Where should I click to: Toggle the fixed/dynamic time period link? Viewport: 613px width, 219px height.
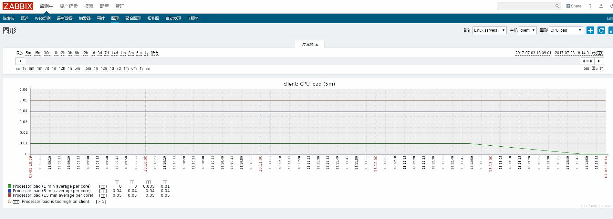pyautogui.click(x=597, y=68)
